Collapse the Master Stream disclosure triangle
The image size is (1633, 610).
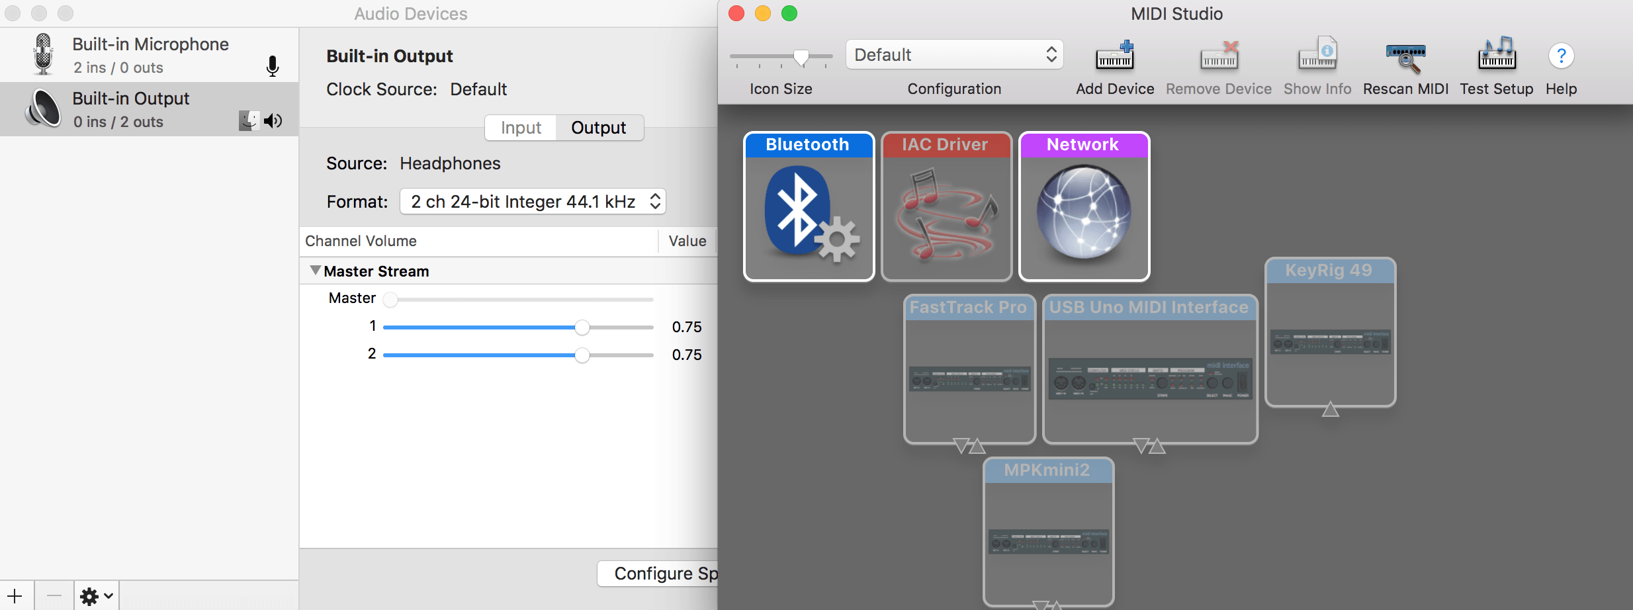point(316,271)
